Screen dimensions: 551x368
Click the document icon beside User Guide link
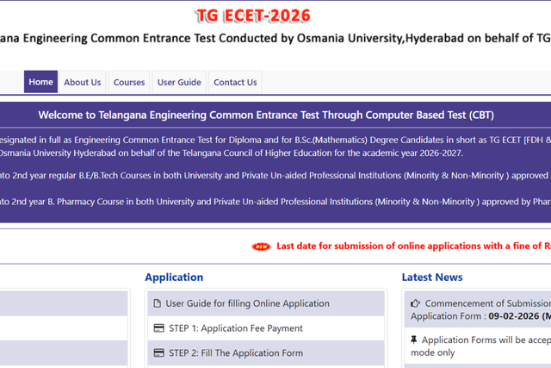[x=157, y=303]
